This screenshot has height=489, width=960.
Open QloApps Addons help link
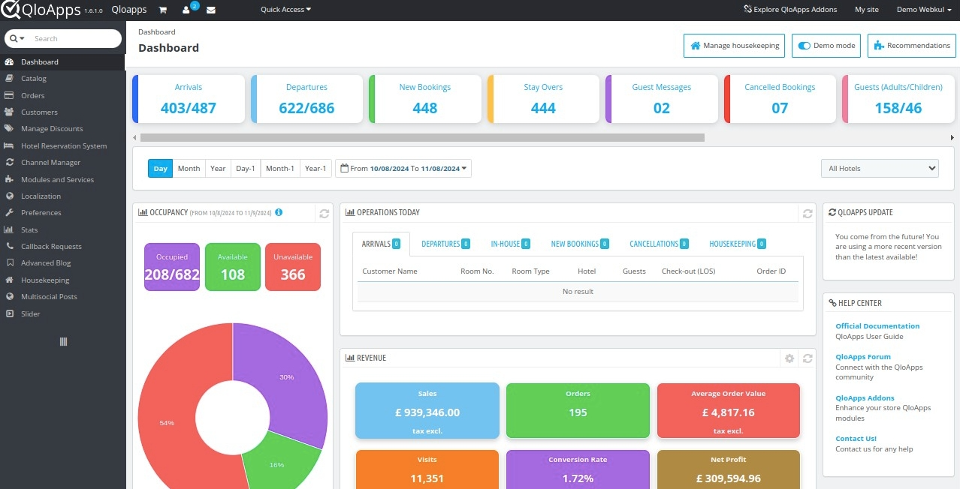[865, 398]
